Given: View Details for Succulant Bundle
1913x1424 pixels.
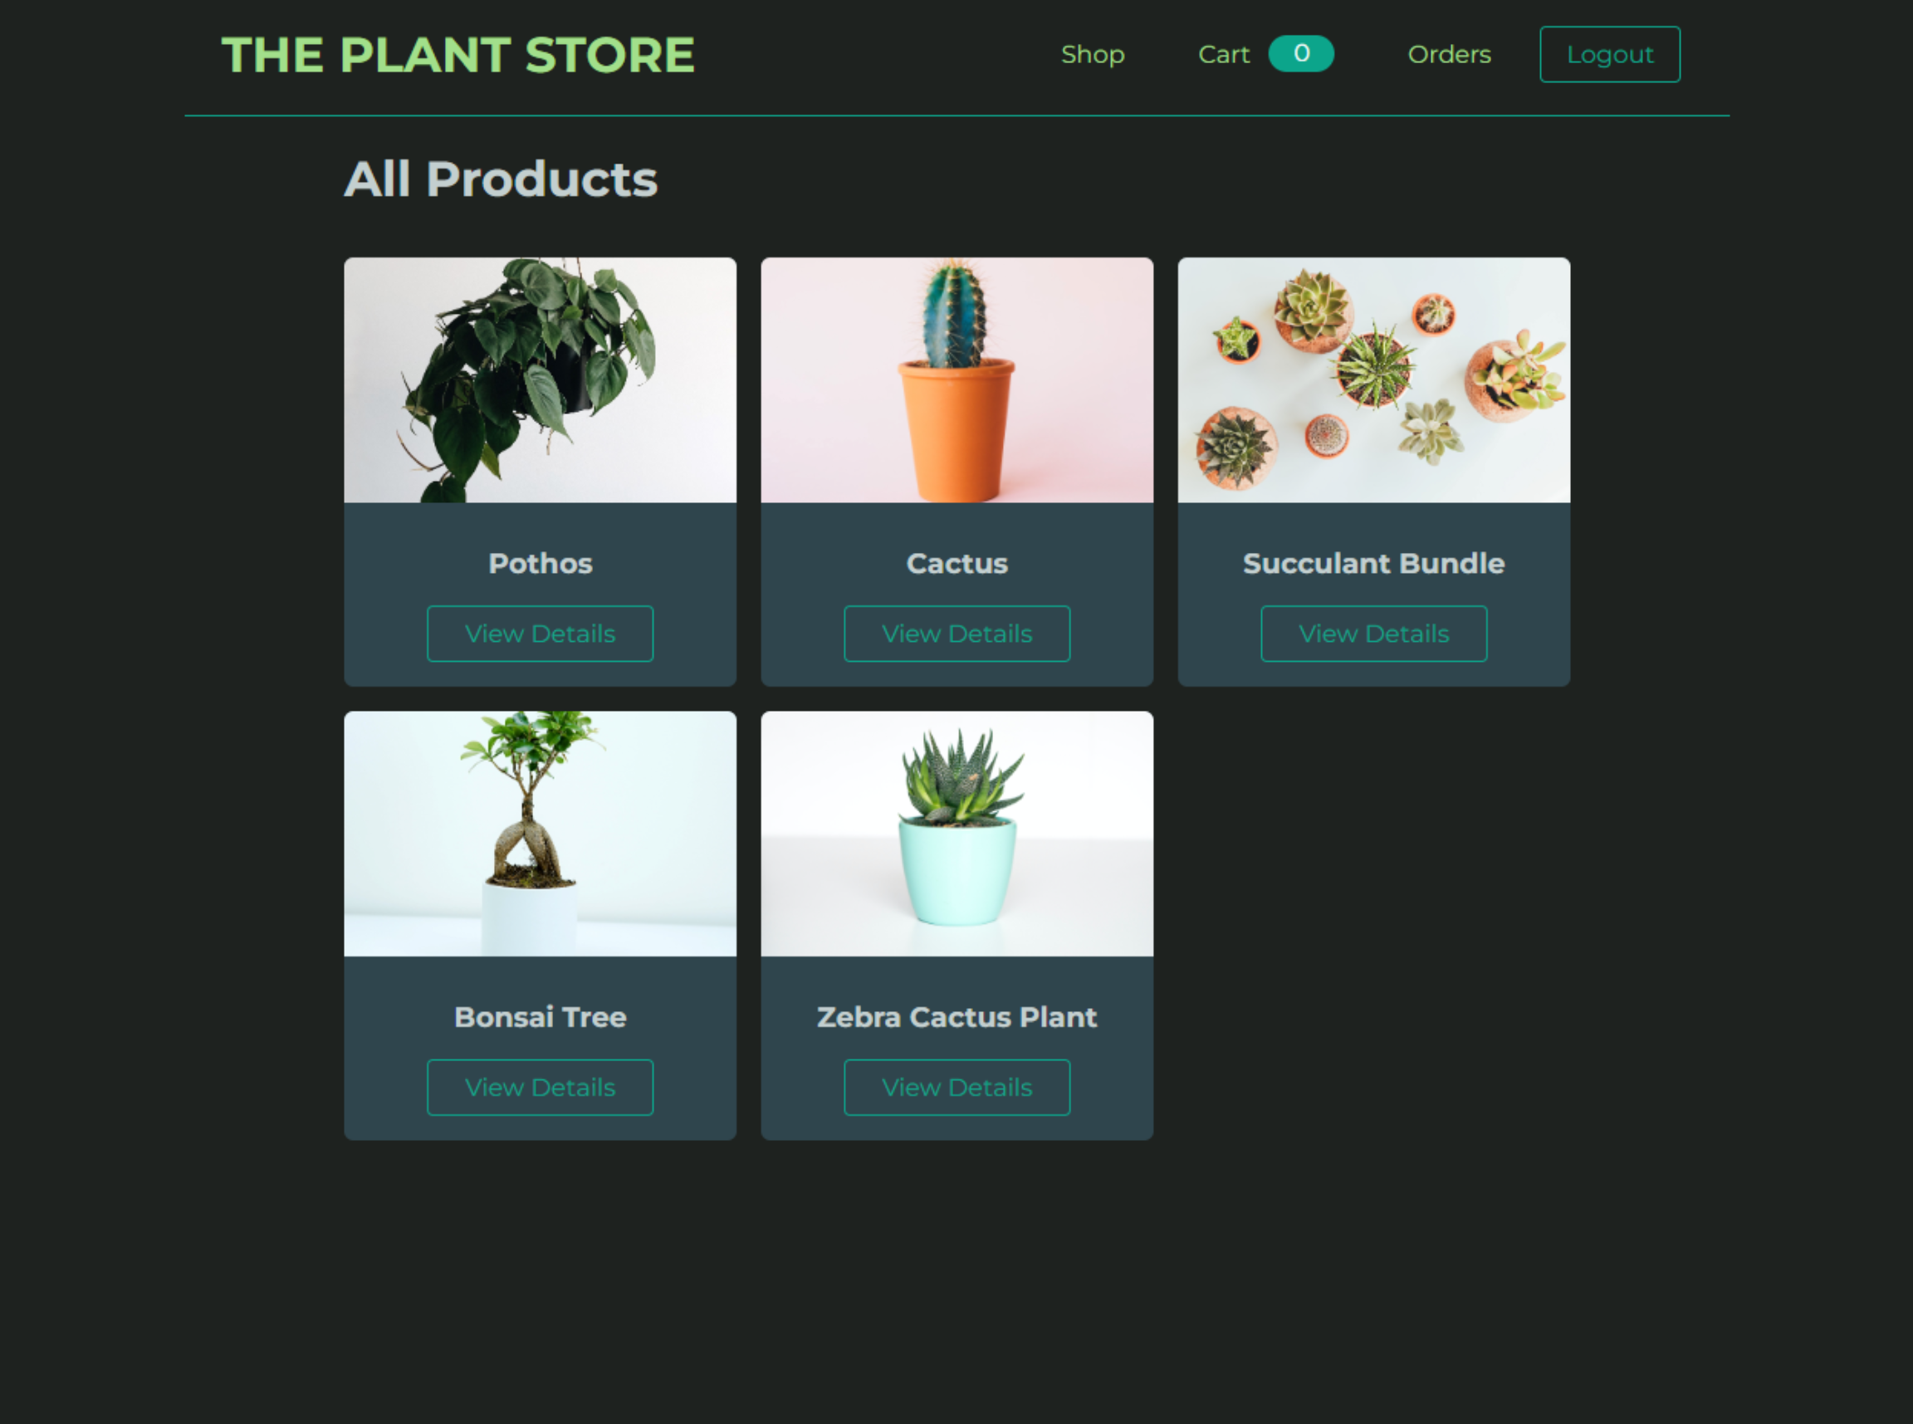Looking at the screenshot, I should 1372,634.
